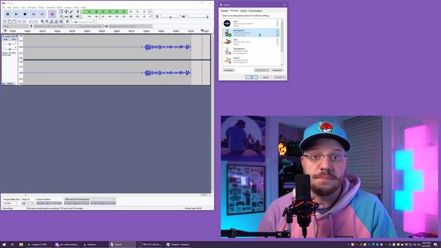
Task: Open Start and End of Selection dropdown
Action: click(90, 199)
